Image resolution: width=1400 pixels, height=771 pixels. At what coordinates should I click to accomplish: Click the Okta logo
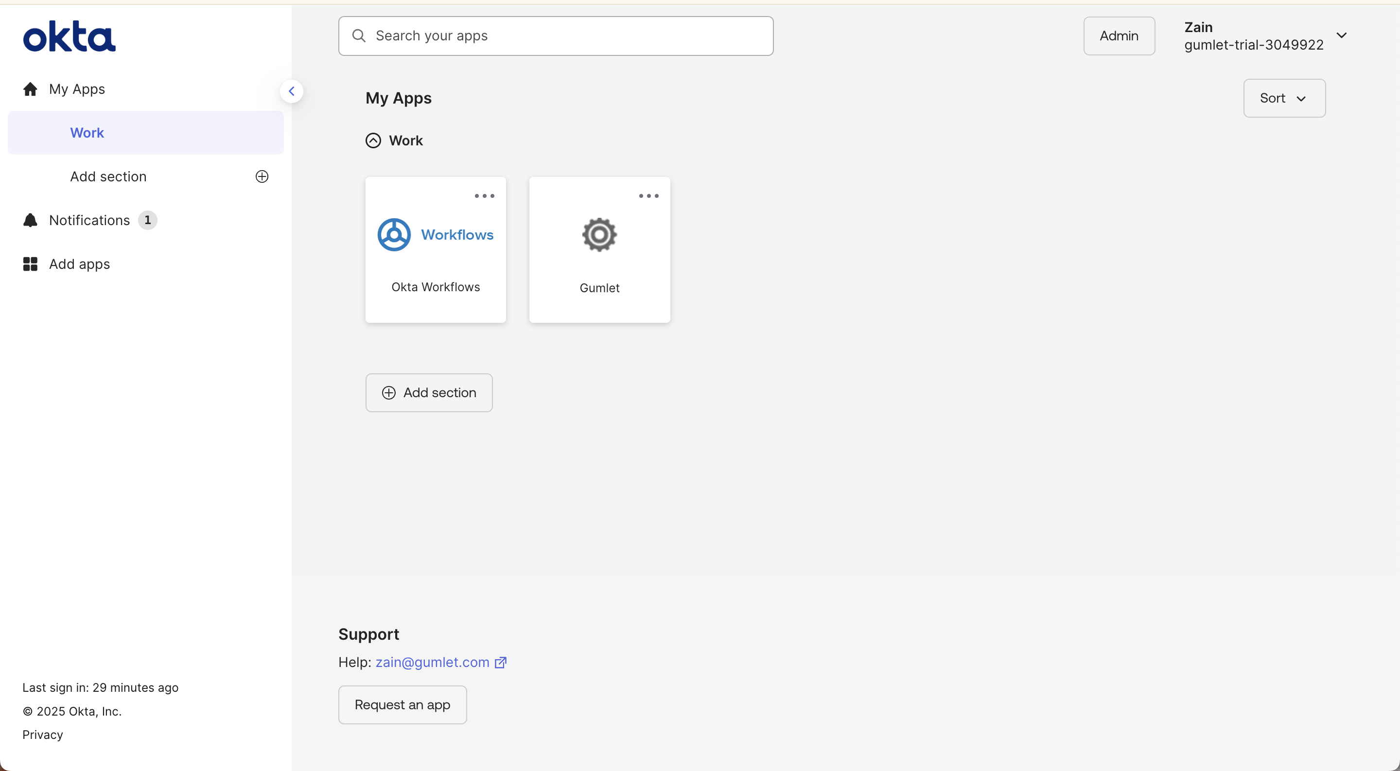click(69, 36)
